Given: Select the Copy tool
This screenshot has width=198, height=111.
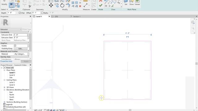Looking at the screenshot, I should (x=57, y=5).
